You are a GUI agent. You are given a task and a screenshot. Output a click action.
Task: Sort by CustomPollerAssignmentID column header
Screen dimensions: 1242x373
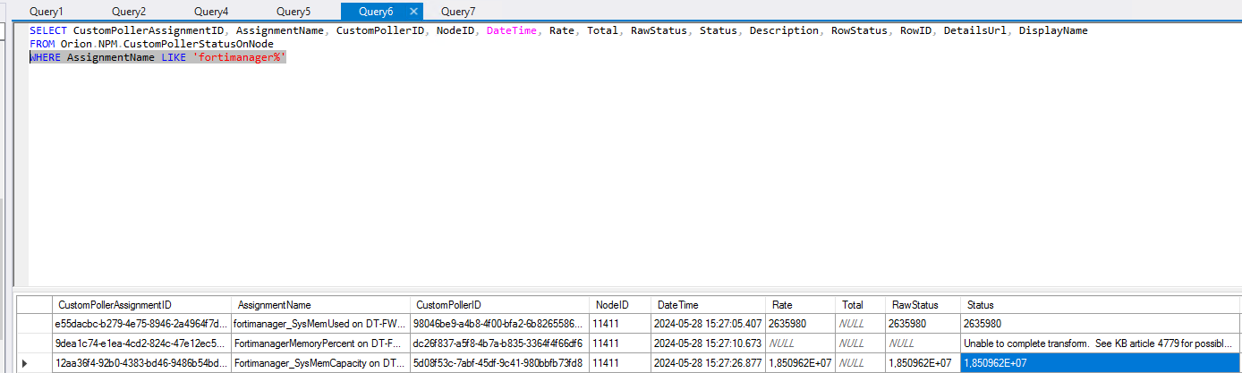141,305
